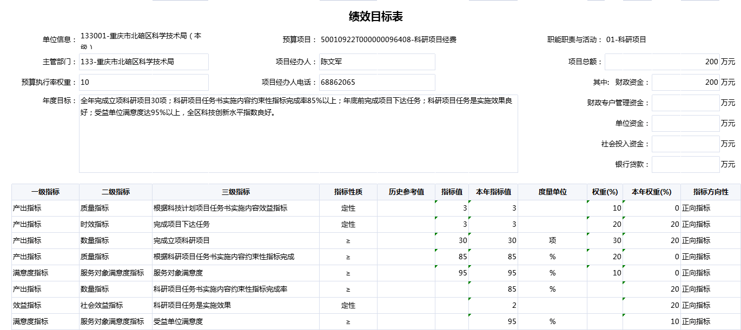Click 正向指标 cell in 受益单位满意度 row
Viewport: 741px width, 330px height.
711,321
